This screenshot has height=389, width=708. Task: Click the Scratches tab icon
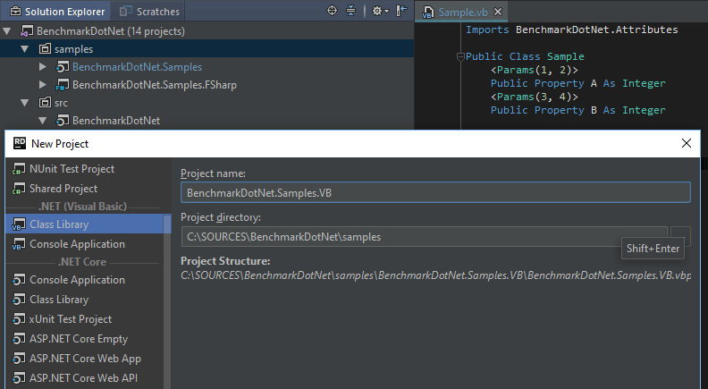tap(126, 12)
